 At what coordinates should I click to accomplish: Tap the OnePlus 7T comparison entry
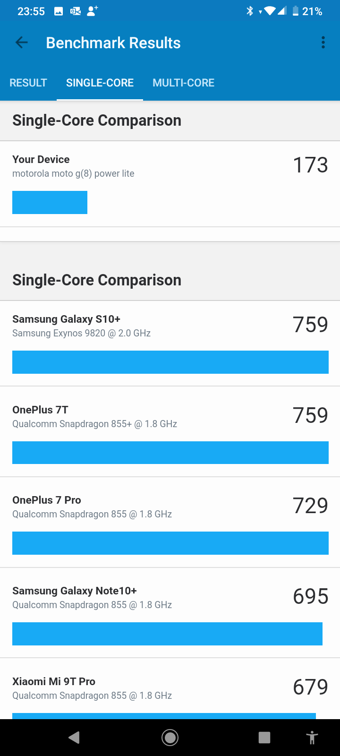click(x=170, y=431)
